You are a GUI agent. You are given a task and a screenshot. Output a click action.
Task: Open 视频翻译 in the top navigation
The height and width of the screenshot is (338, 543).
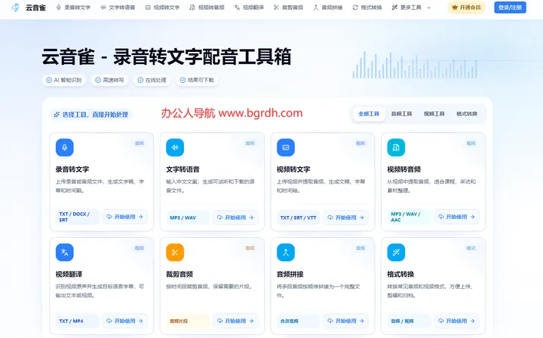249,8
